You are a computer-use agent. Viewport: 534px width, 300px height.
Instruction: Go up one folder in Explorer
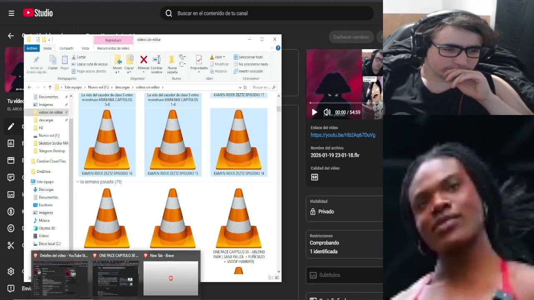(50, 87)
